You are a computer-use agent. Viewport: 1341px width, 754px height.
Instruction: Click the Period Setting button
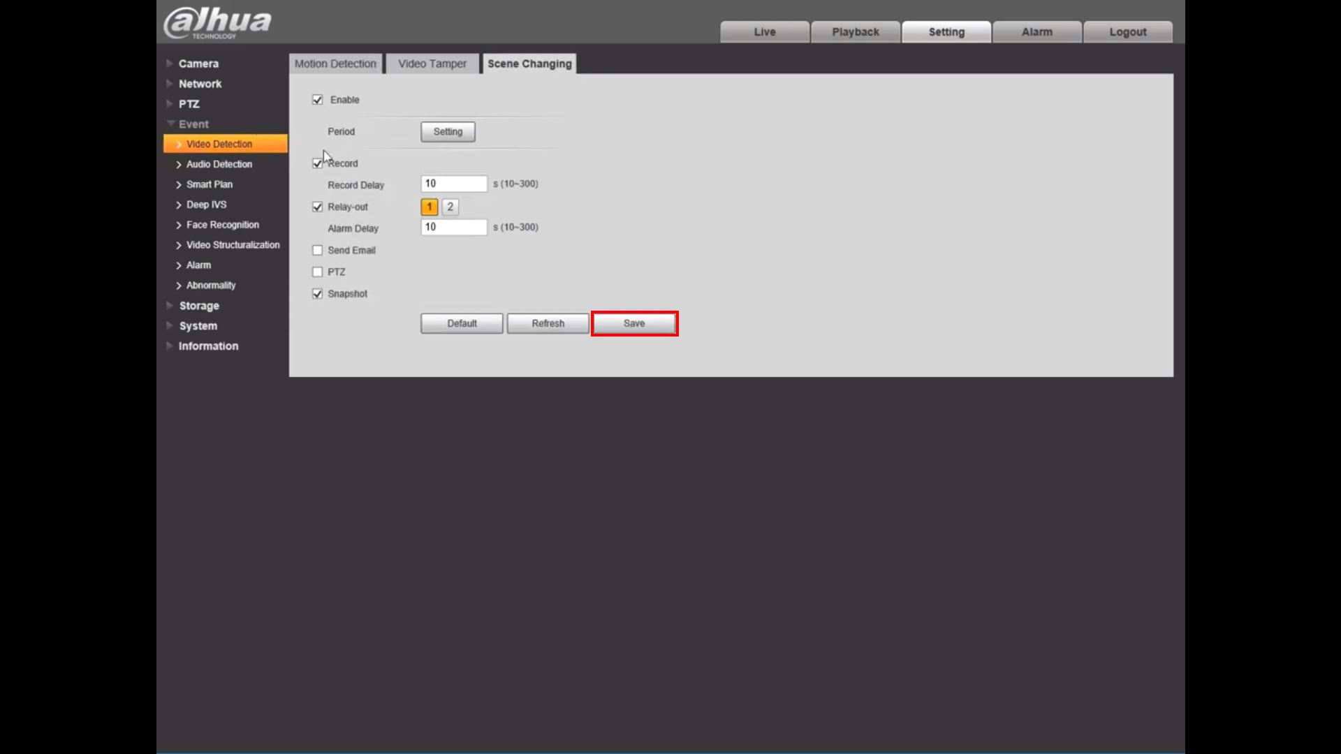(448, 132)
